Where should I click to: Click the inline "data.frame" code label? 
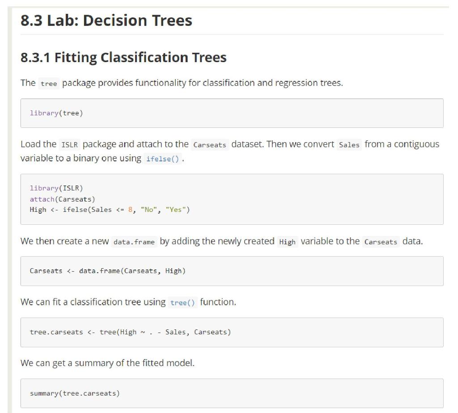point(134,242)
